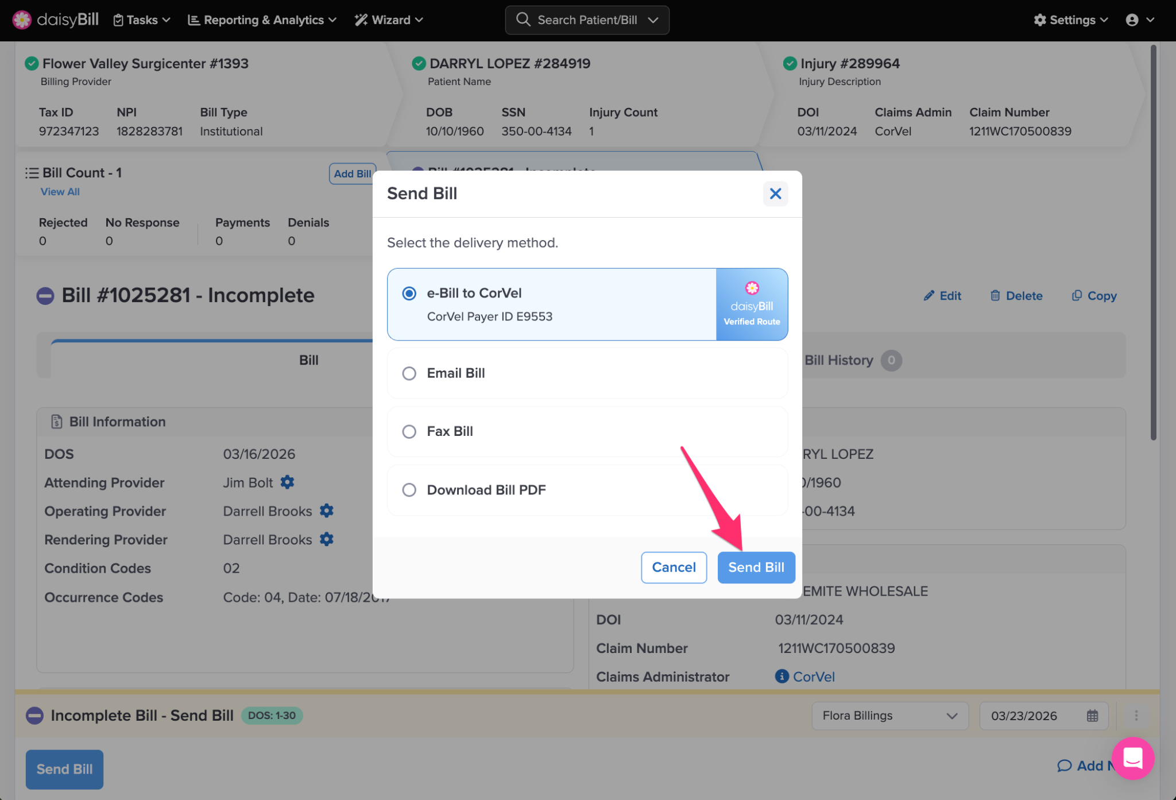Click the page vertical scrollbar
This screenshot has height=800, width=1176.
1153,241
